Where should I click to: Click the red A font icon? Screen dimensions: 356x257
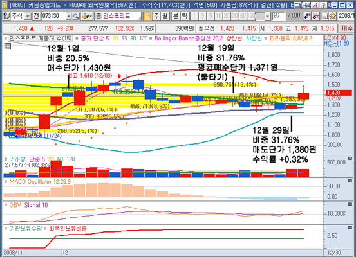tap(315, 5)
